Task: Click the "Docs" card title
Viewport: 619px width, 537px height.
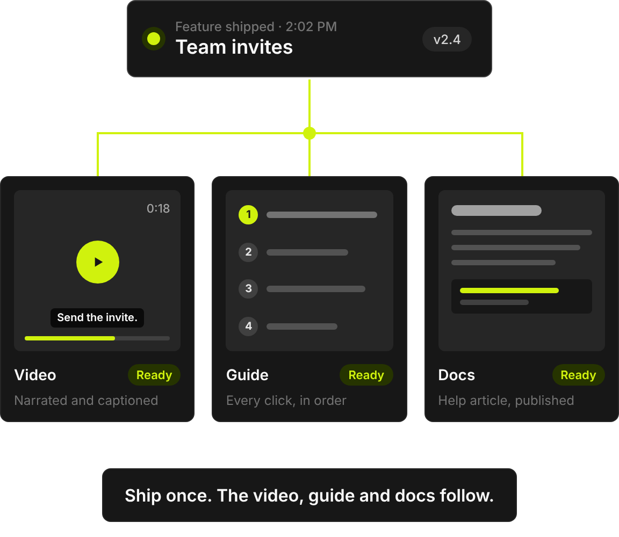Action: [457, 375]
